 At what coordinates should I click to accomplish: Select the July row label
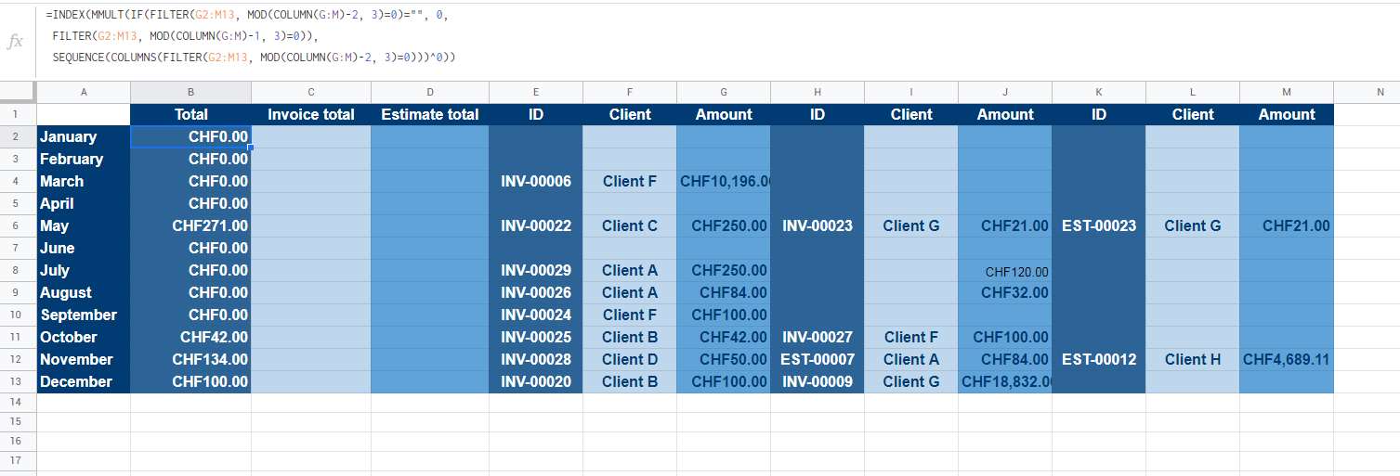84,270
